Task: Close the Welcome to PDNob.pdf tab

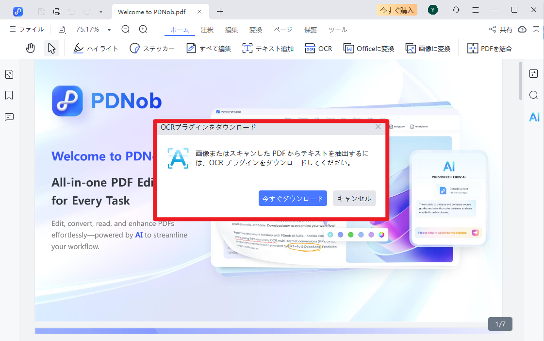Action: [x=199, y=12]
